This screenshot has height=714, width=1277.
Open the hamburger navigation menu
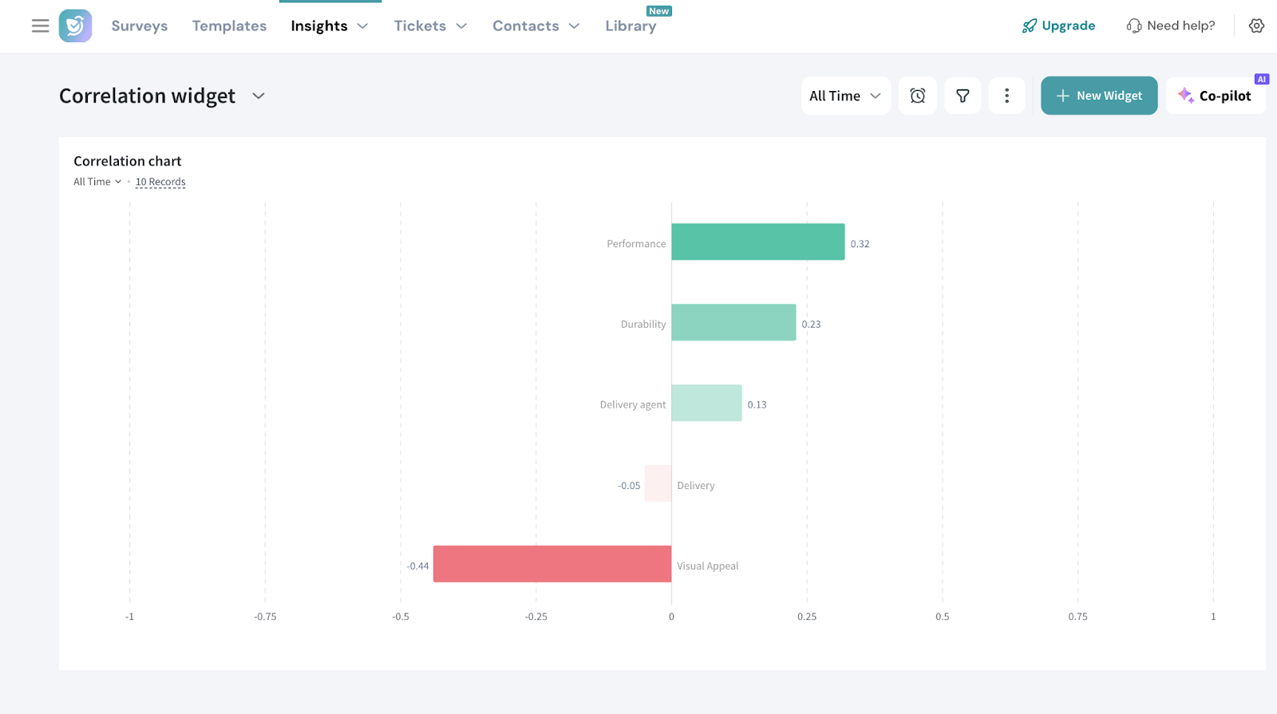40,26
